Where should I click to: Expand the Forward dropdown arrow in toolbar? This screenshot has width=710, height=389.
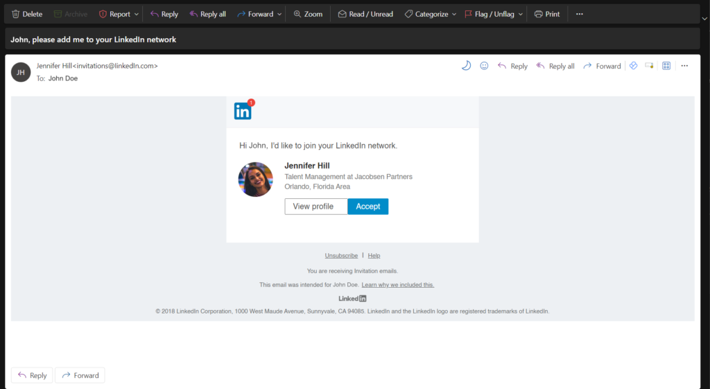point(279,14)
